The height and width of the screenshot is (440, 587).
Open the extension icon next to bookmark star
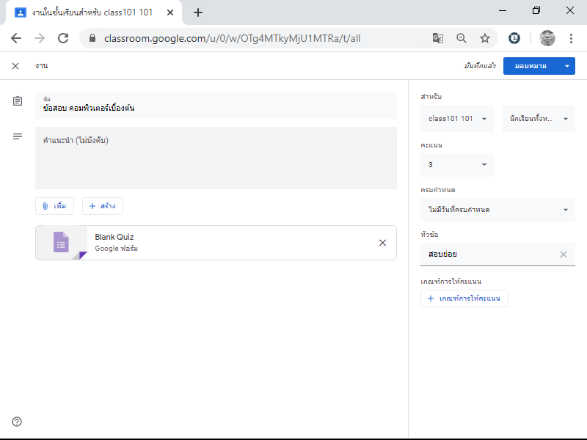click(x=514, y=38)
